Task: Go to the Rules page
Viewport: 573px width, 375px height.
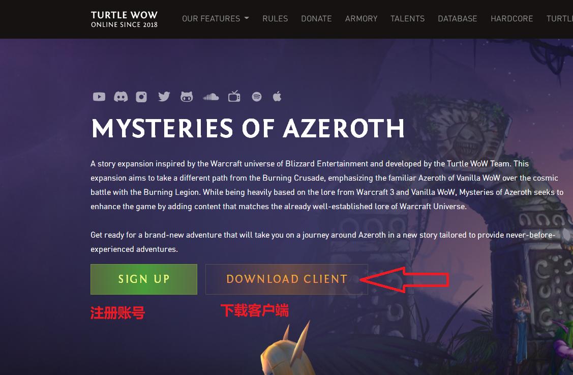Action: point(275,18)
